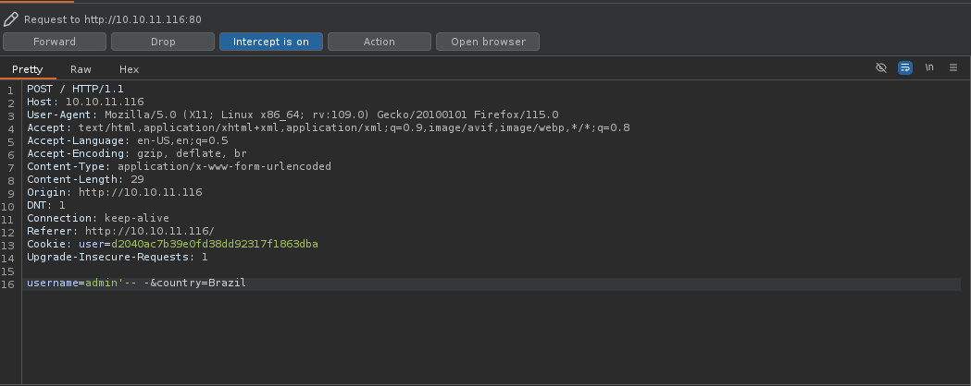Drop the intercepted request
This screenshot has height=386, width=971.
coord(163,42)
